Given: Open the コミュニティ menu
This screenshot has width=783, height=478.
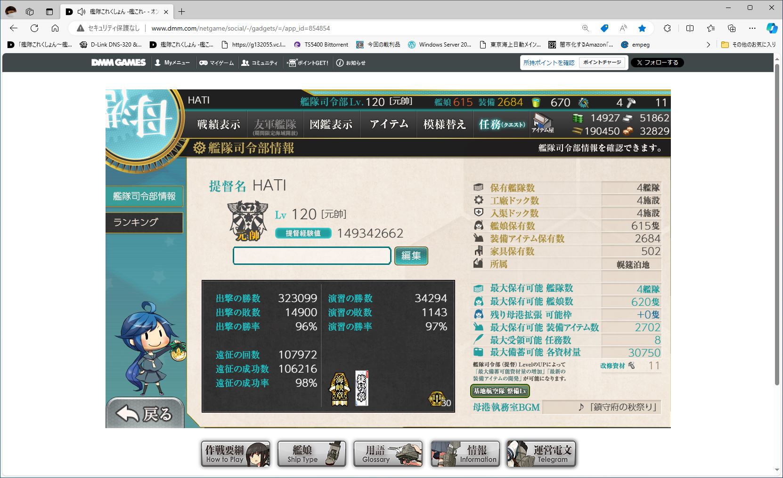Looking at the screenshot, I should click(260, 63).
